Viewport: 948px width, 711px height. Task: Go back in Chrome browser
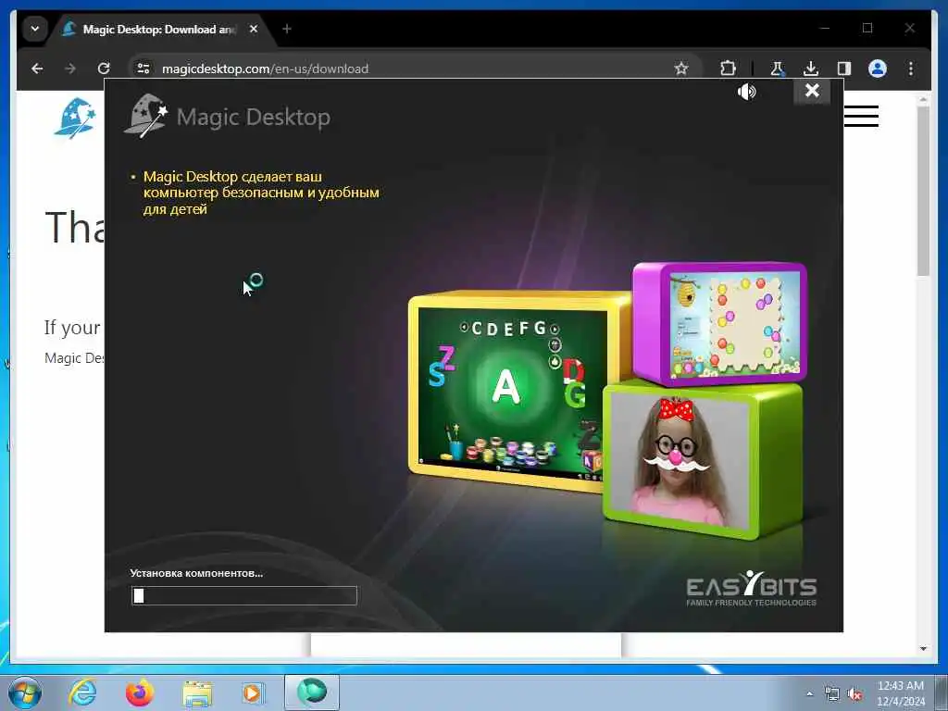coord(37,69)
